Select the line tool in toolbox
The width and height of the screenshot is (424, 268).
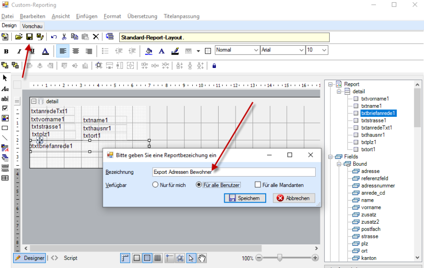point(5,138)
